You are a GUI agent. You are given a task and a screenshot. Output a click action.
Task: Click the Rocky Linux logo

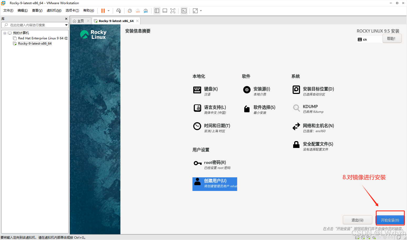coord(93,34)
